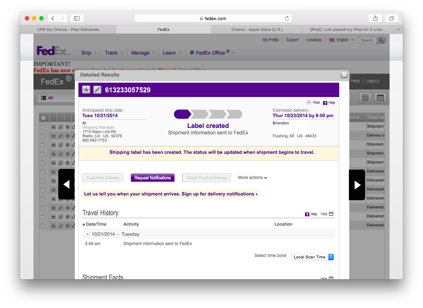The image size is (423, 308).
Task: Hide the Shipment Facts section
Action: 327,278
